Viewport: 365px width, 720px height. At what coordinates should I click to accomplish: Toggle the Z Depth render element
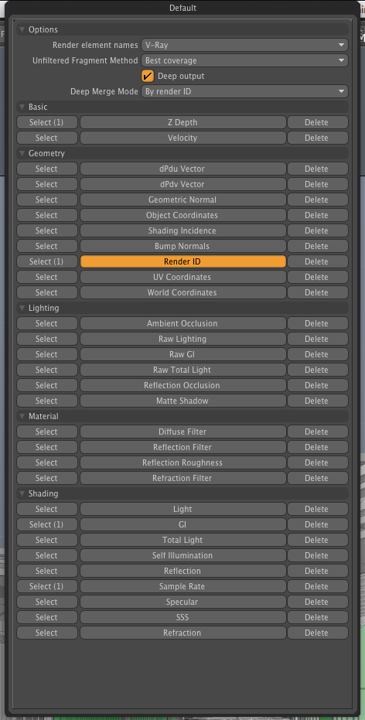pyautogui.click(x=182, y=123)
